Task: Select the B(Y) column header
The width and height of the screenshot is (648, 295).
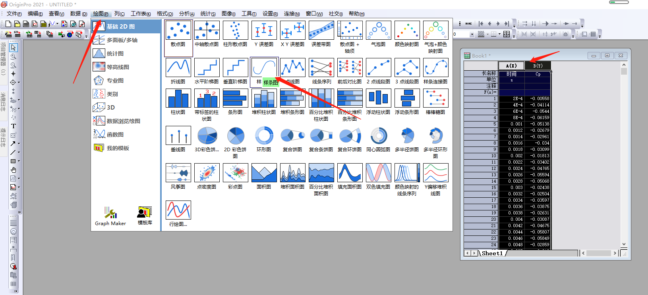Action: [538, 66]
